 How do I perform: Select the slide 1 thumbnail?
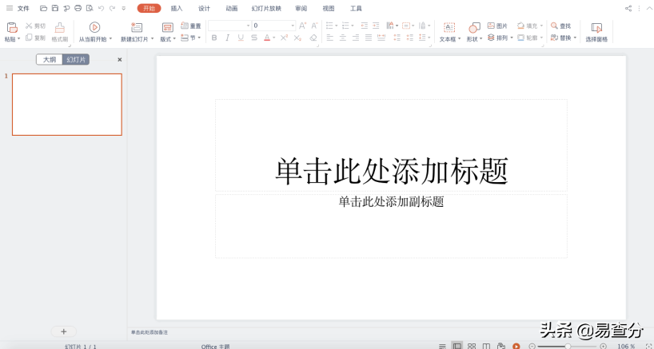point(67,105)
